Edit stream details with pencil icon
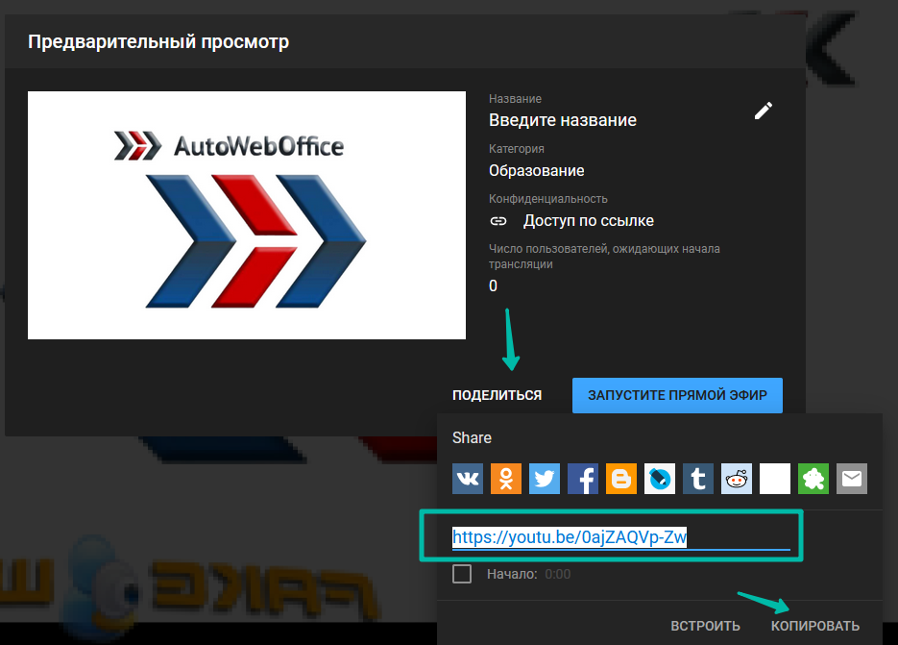898x645 pixels. coord(764,111)
